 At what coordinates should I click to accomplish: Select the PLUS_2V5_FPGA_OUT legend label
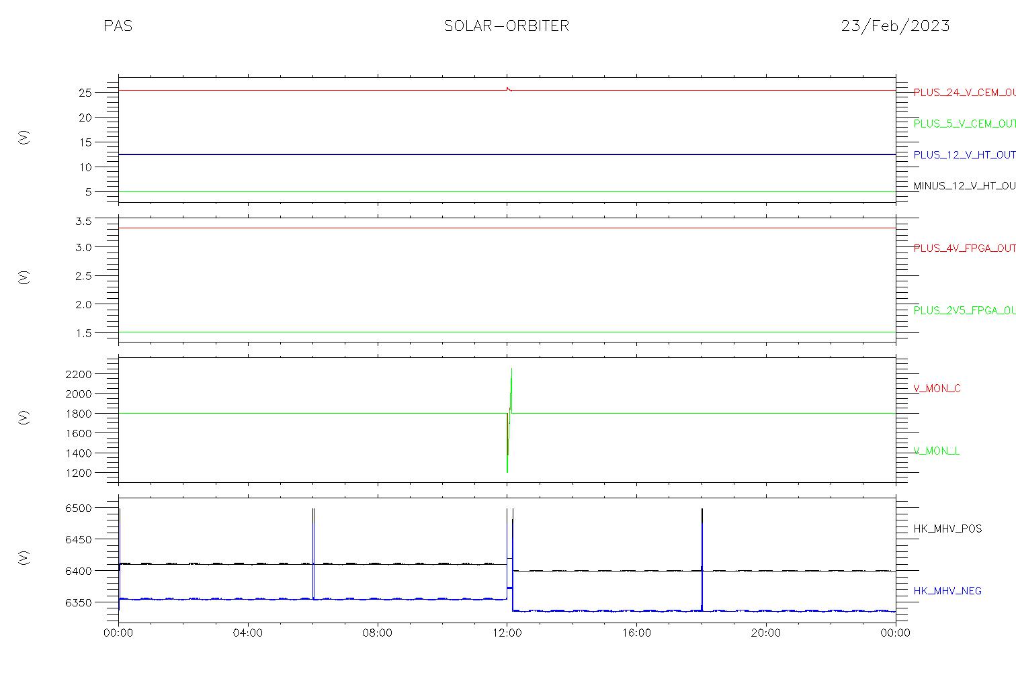coord(964,310)
